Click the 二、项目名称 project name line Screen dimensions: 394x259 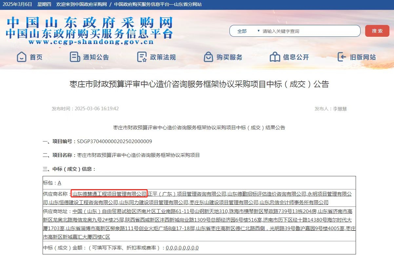(x=121, y=155)
